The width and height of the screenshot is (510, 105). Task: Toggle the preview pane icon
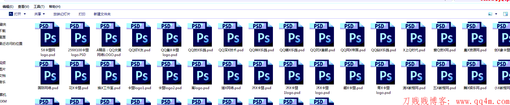point(506,14)
